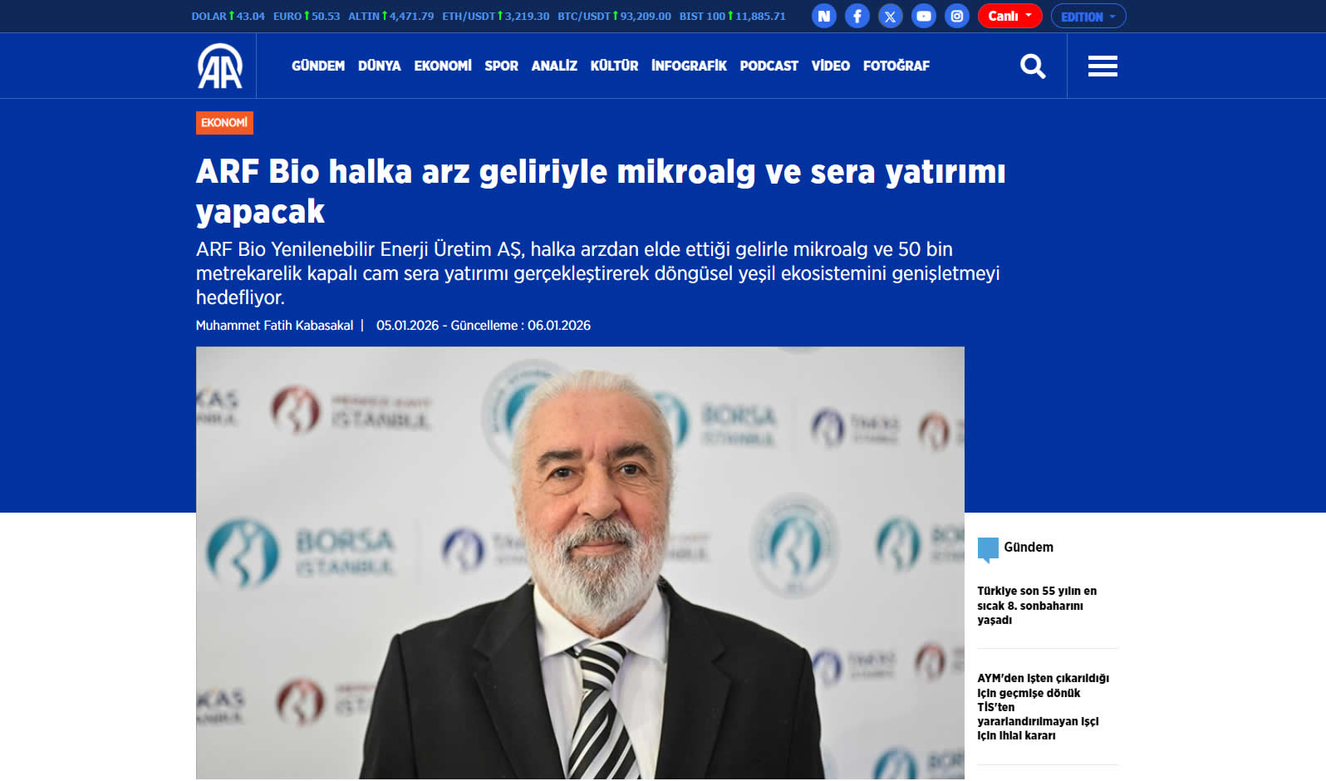Open the PODCAST menu item
The image size is (1326, 781).
(769, 66)
